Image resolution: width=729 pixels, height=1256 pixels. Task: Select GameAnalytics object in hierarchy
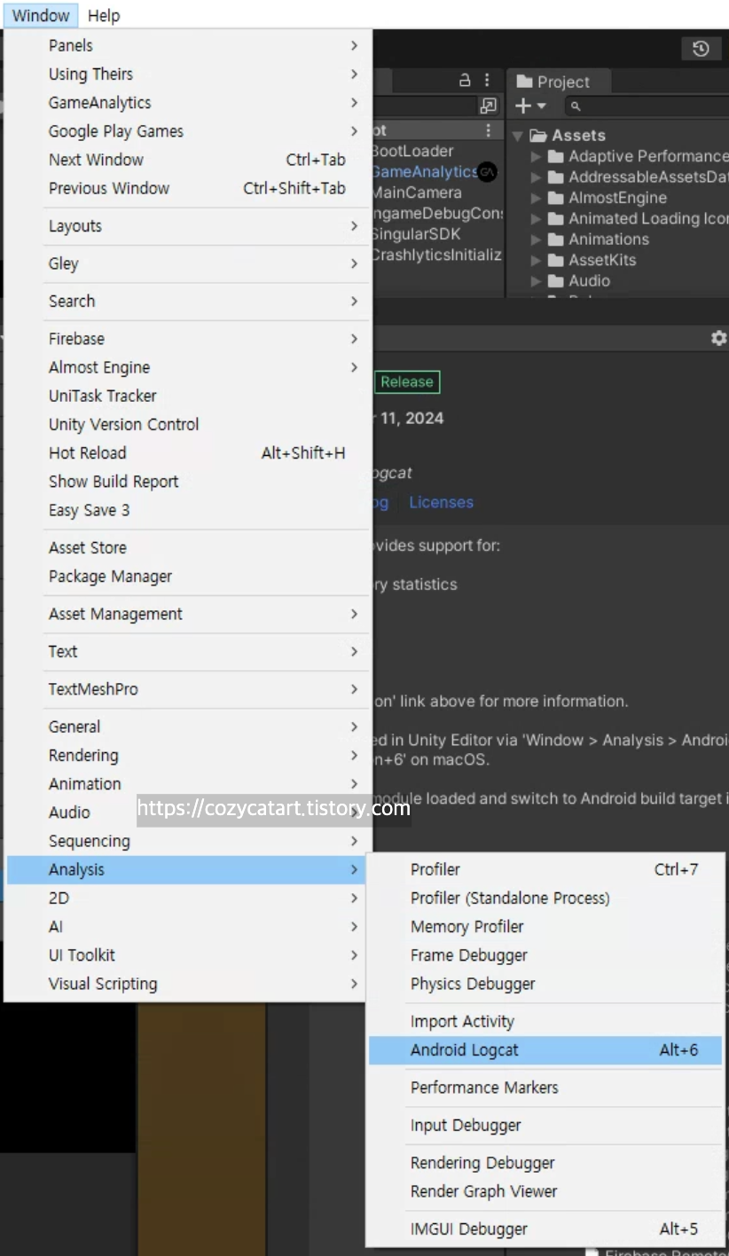(424, 172)
